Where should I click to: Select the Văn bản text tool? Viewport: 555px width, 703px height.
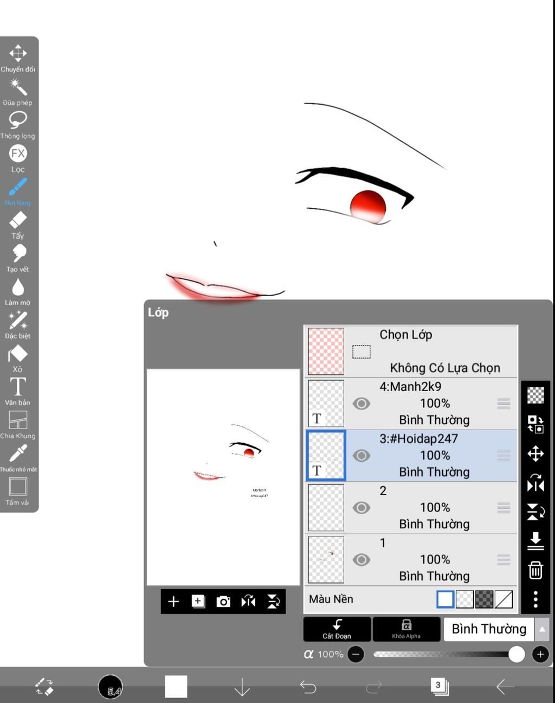(18, 392)
